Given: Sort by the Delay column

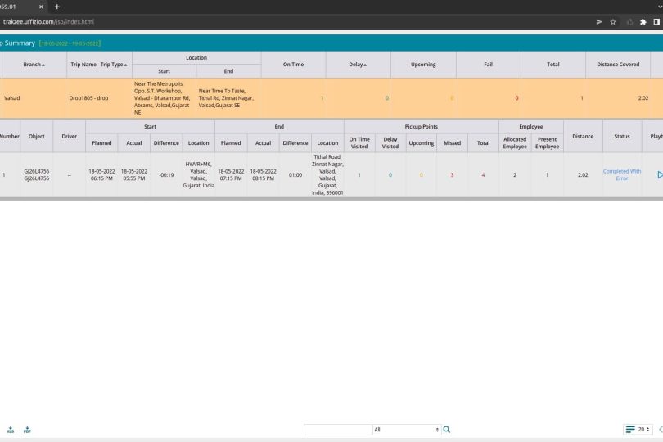Looking at the screenshot, I should pyautogui.click(x=359, y=65).
